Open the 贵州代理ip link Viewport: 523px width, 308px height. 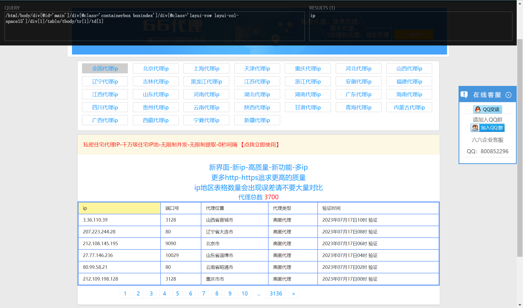pyautogui.click(x=156, y=107)
